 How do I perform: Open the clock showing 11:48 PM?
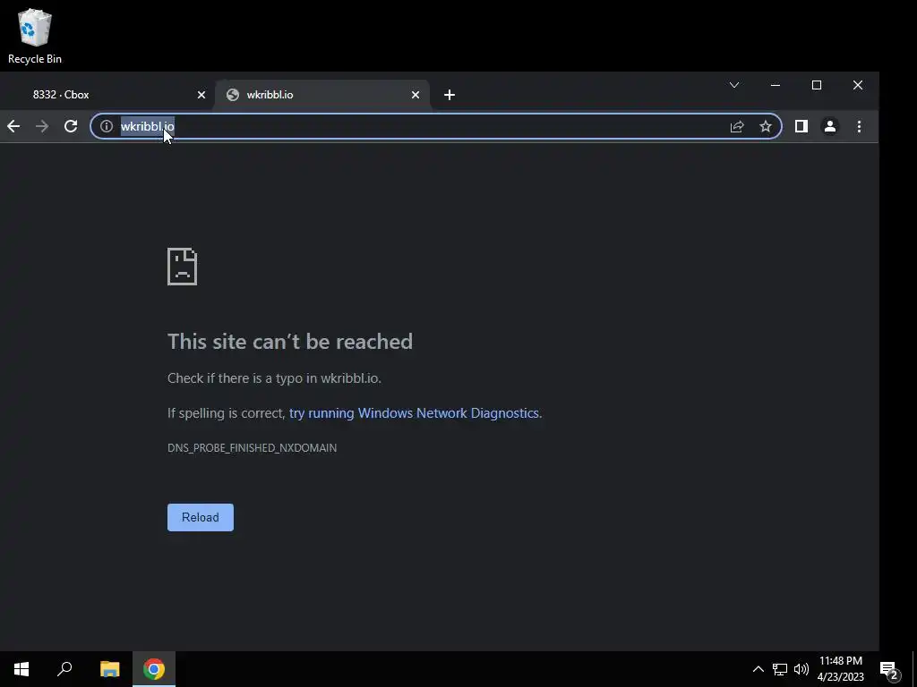(840, 669)
